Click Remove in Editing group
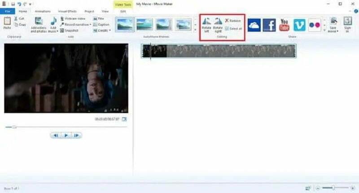The image size is (359, 193). tap(233, 21)
